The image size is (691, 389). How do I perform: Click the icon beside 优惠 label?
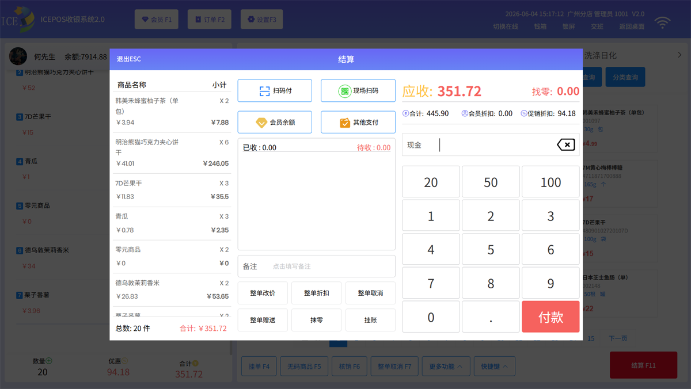click(x=126, y=361)
